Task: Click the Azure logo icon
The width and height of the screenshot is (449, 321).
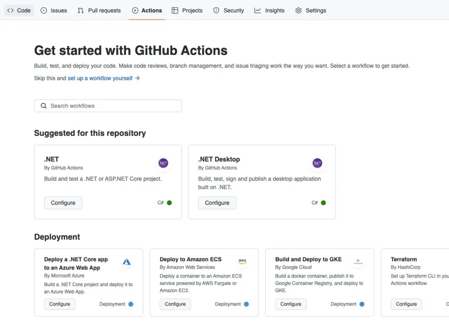Action: point(127,262)
